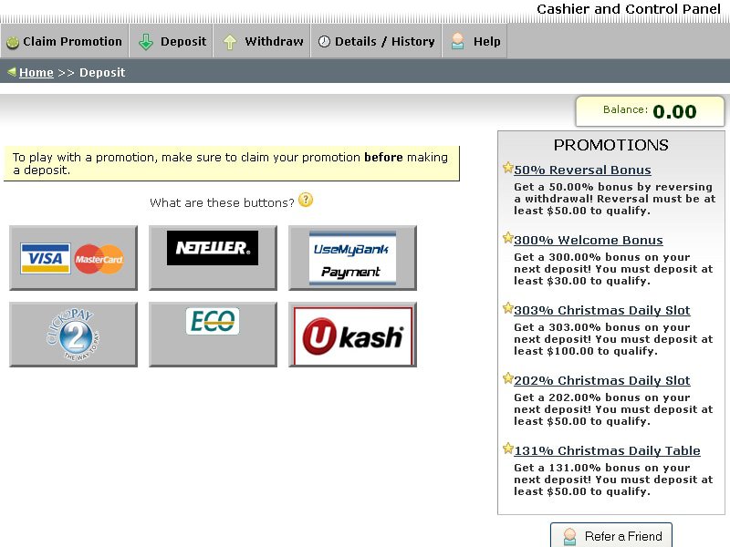Viewport: 730px width, 547px height.
Task: Open the 300% Welcome Bonus link
Action: 589,240
